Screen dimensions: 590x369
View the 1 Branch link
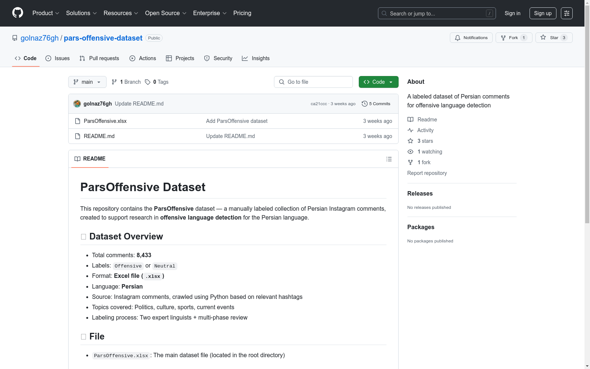tap(126, 82)
